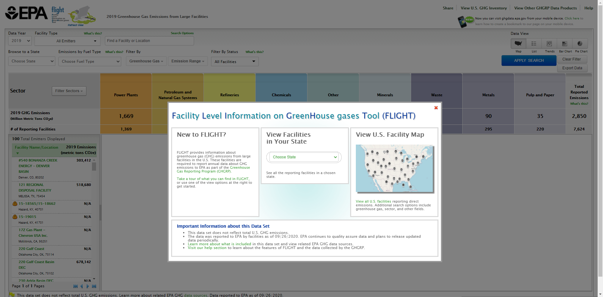
Task: Open Facility Type All Emitters dropdown
Action: (x=68, y=41)
